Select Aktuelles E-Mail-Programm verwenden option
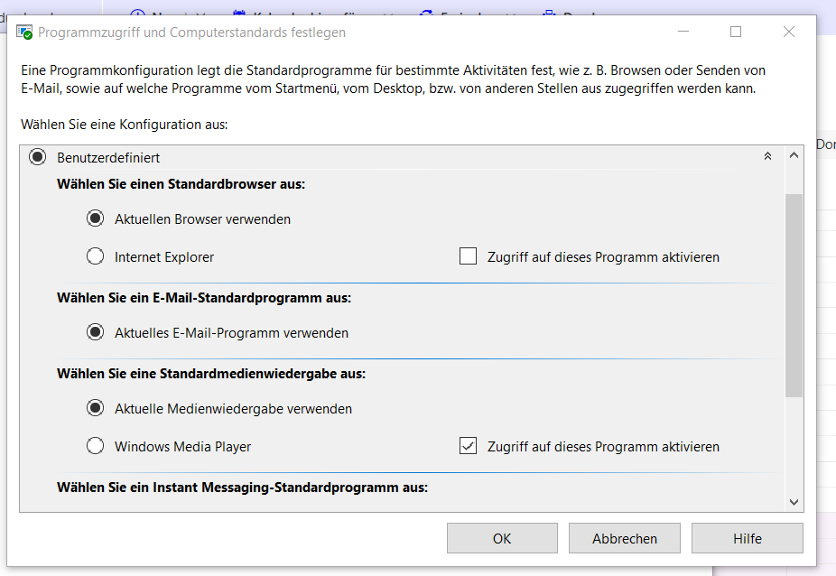This screenshot has width=836, height=576. pyautogui.click(x=96, y=332)
